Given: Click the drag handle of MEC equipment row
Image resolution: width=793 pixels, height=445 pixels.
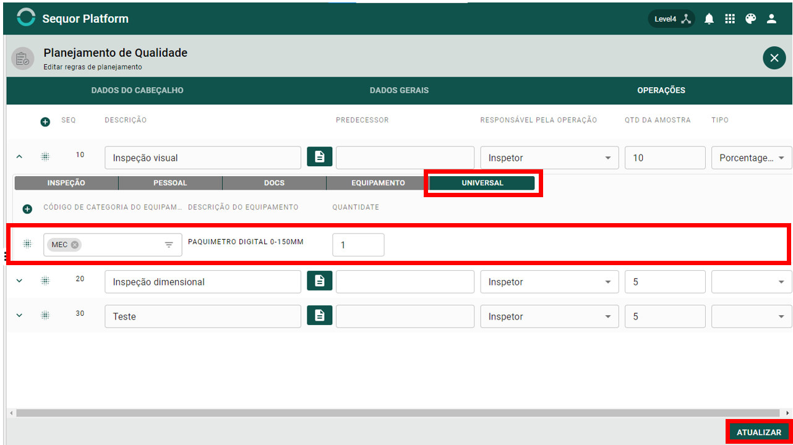Looking at the screenshot, I should pos(27,244).
